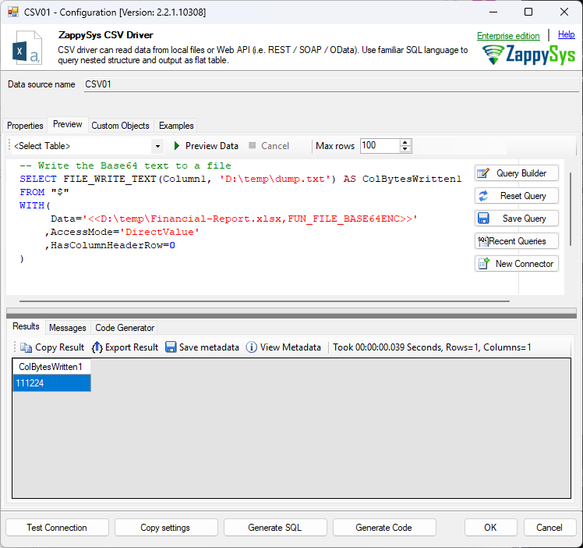Image resolution: width=583 pixels, height=548 pixels.
Task: Select the Results tab
Action: [x=26, y=326]
